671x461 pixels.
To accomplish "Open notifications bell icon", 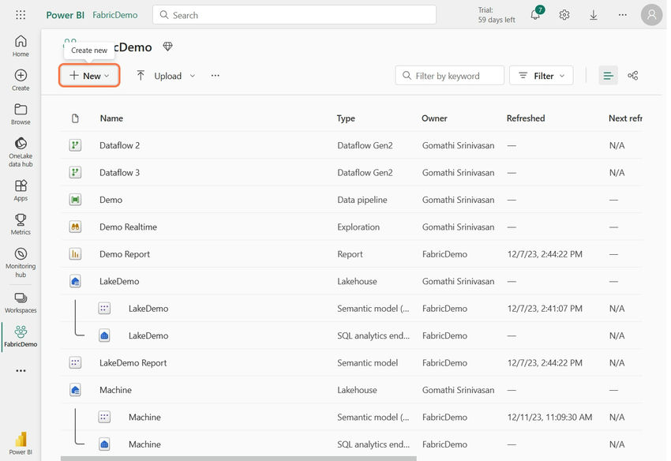I will click(x=535, y=15).
